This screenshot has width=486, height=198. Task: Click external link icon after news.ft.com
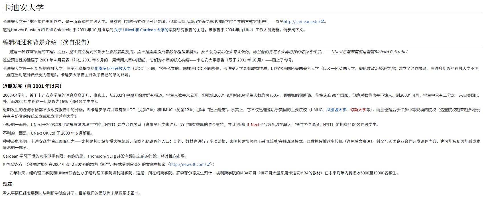pos(208,164)
